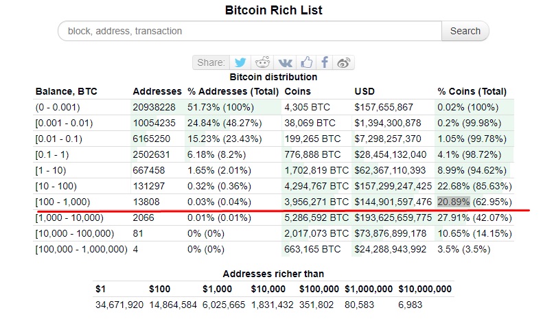
Task: Click the Addresses column header
Action: [157, 91]
